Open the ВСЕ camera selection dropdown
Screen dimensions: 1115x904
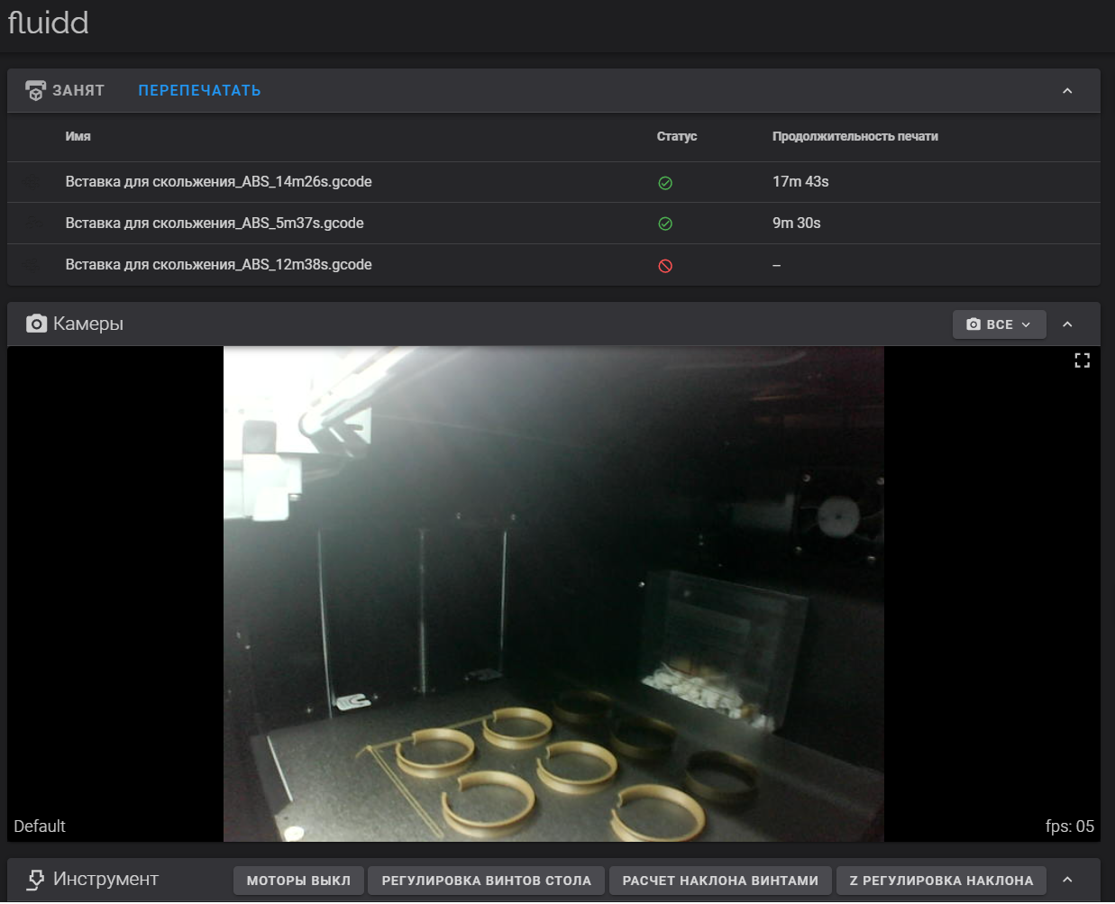pyautogui.click(x=999, y=324)
